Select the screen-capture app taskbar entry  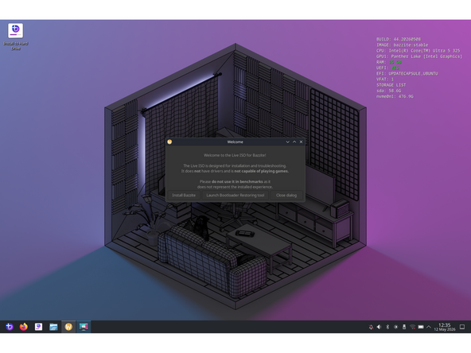coord(84,327)
